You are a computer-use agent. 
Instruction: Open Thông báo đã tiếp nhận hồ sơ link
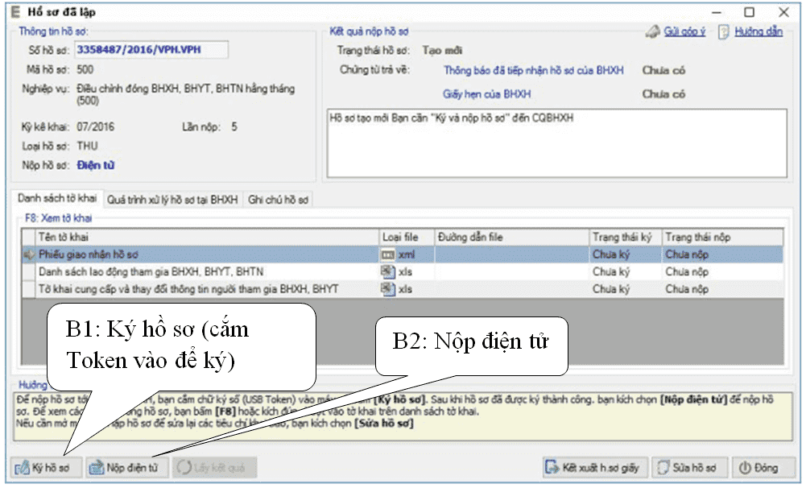click(x=533, y=70)
